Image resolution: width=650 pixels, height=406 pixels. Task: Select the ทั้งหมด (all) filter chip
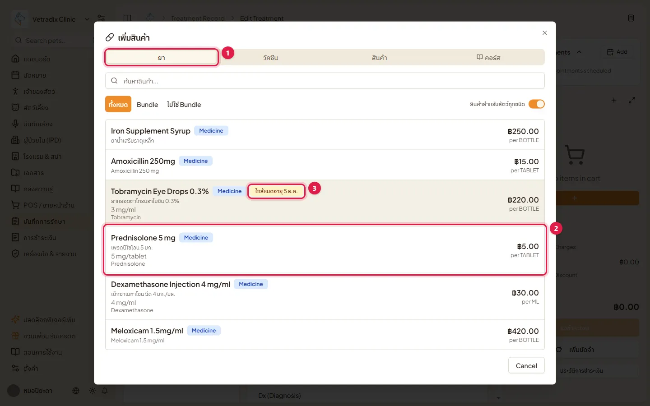pos(118,104)
